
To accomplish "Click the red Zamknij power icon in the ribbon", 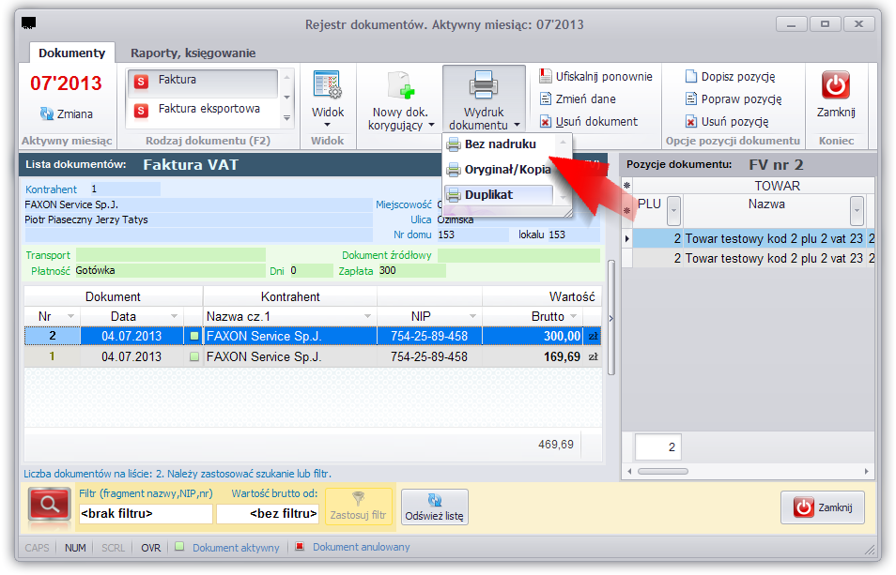I will [836, 85].
